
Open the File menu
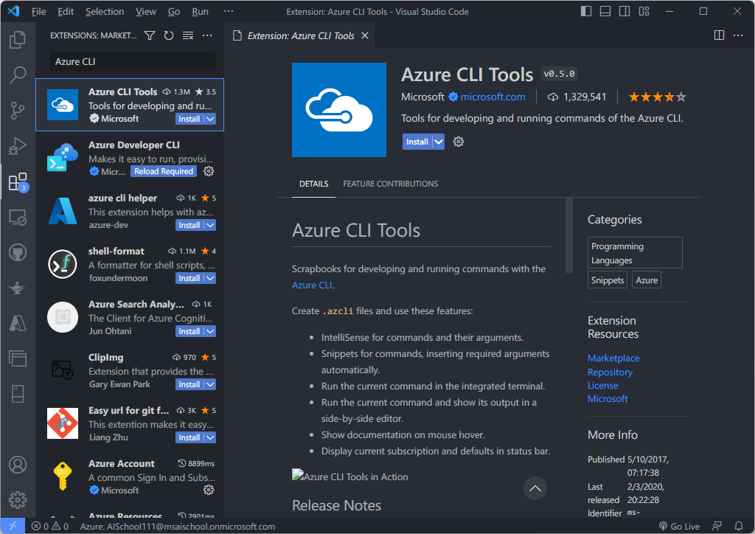pyautogui.click(x=38, y=12)
